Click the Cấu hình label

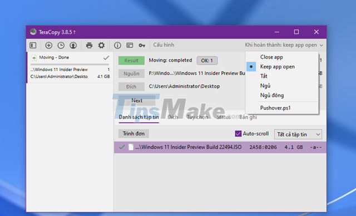pyautogui.click(x=164, y=45)
